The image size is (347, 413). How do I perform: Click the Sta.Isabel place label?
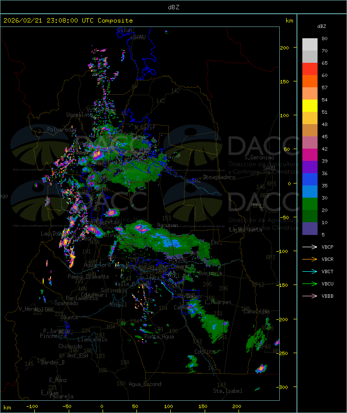pos(227,391)
